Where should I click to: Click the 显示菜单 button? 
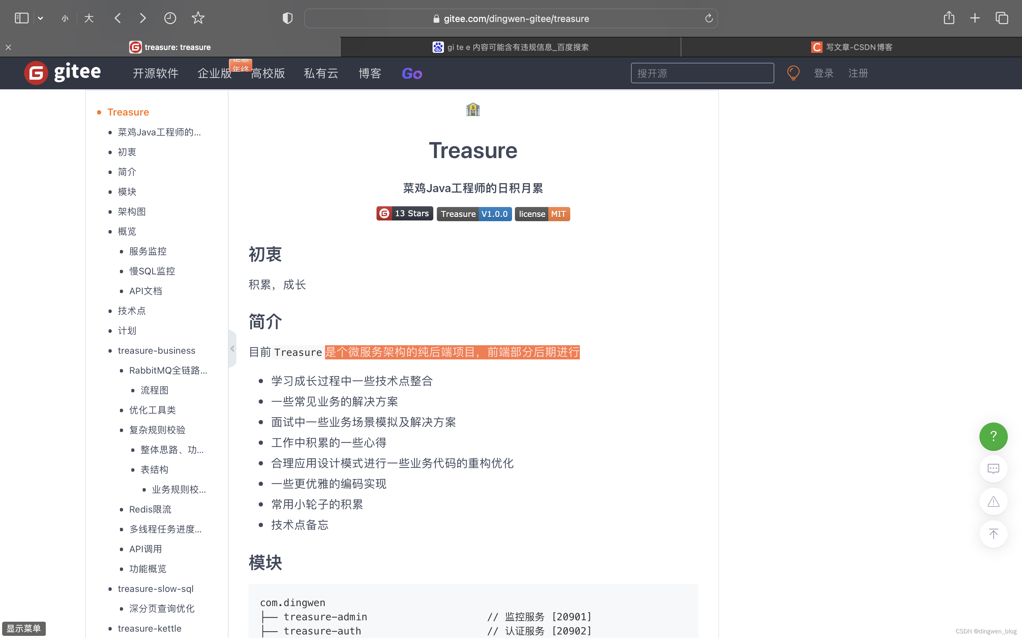tap(24, 628)
